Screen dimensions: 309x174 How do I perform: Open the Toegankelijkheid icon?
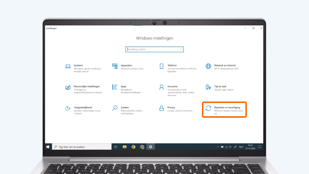click(68, 108)
